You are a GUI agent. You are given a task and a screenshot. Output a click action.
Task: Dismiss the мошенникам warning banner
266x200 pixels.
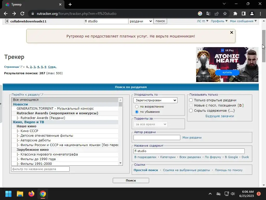[231, 32]
